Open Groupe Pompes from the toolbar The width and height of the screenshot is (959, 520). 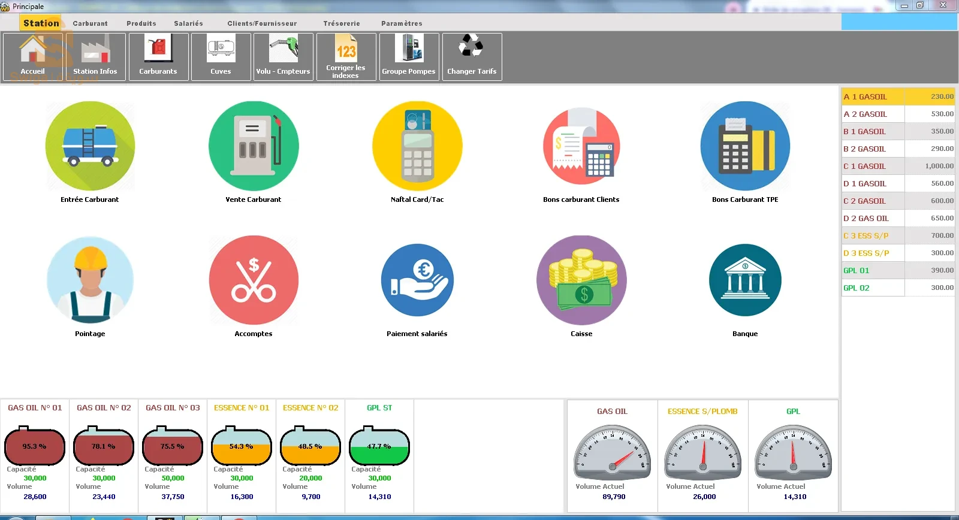[409, 57]
